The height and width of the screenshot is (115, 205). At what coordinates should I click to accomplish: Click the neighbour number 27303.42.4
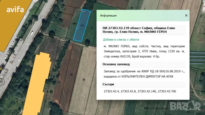(x=111, y=91)
